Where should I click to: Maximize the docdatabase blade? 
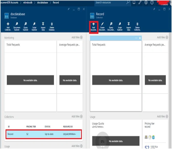(79, 9)
